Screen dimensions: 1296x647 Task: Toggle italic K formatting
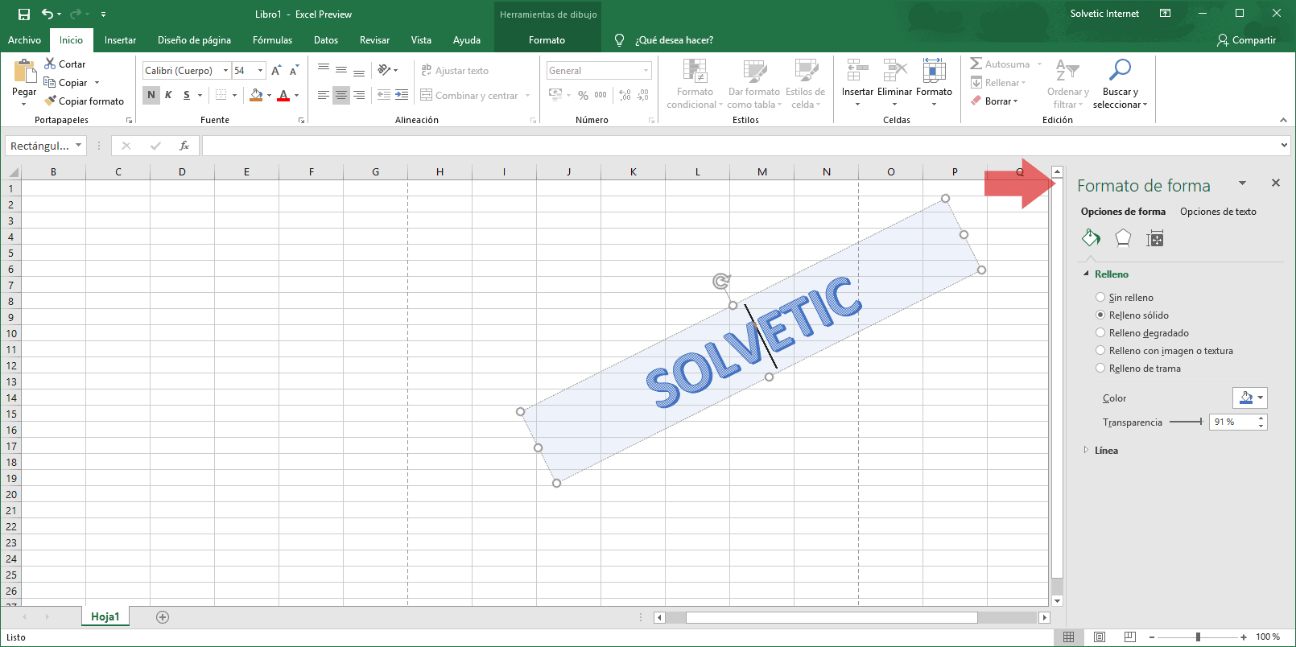point(168,95)
